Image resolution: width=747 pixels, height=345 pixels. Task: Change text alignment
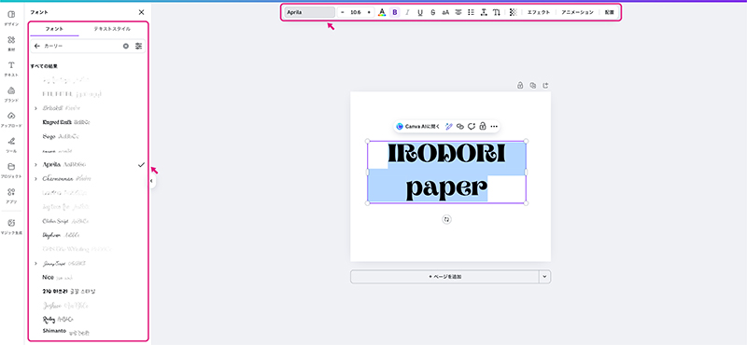coord(458,12)
